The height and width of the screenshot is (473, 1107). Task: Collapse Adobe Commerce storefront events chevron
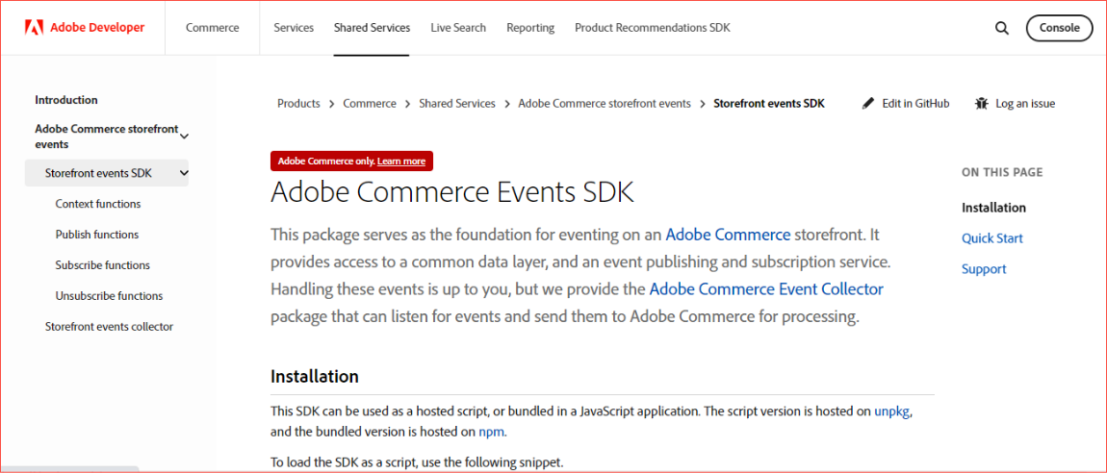coord(184,136)
